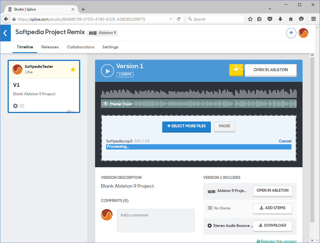Image resolution: width=320 pixels, height=243 pixels.
Task: Click the comment bubble icon on the V1 card
Action: point(70,111)
